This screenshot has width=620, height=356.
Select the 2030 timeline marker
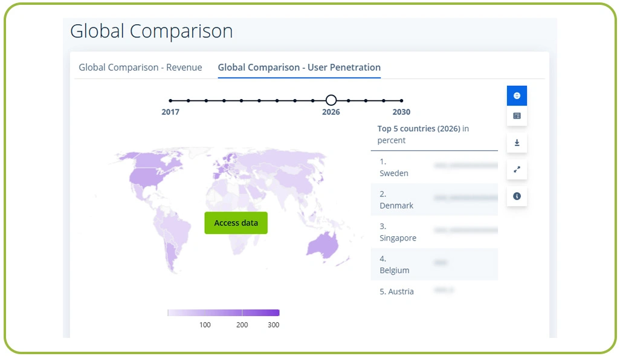pyautogui.click(x=401, y=100)
